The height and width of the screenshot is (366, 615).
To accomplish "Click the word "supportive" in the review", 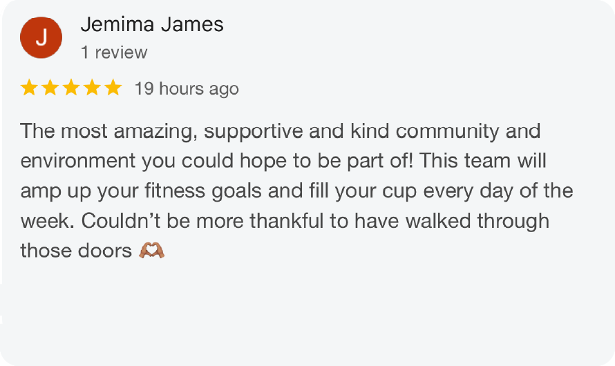I will pyautogui.click(x=254, y=132).
